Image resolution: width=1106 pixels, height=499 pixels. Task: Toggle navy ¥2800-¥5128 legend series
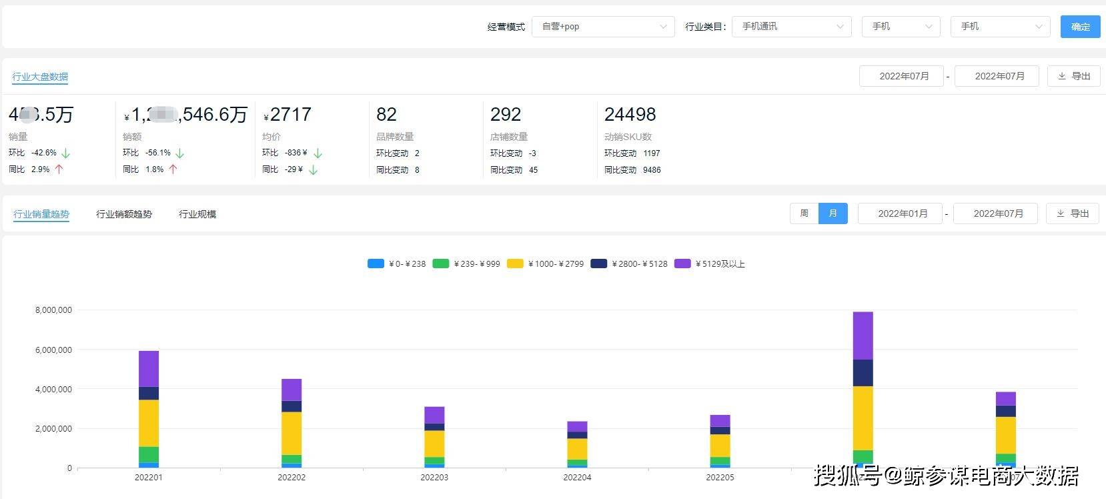(x=629, y=264)
